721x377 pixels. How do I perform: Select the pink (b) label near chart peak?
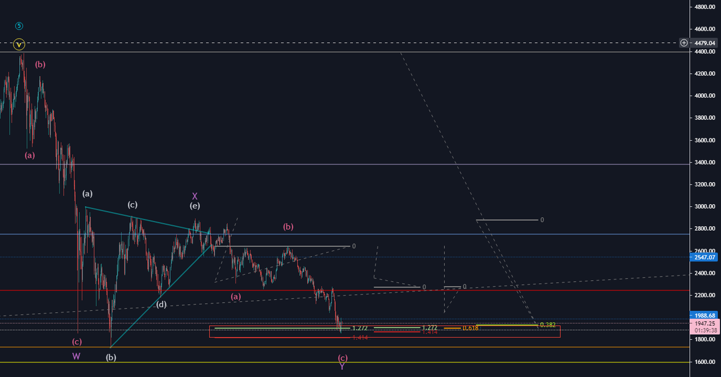(x=40, y=64)
